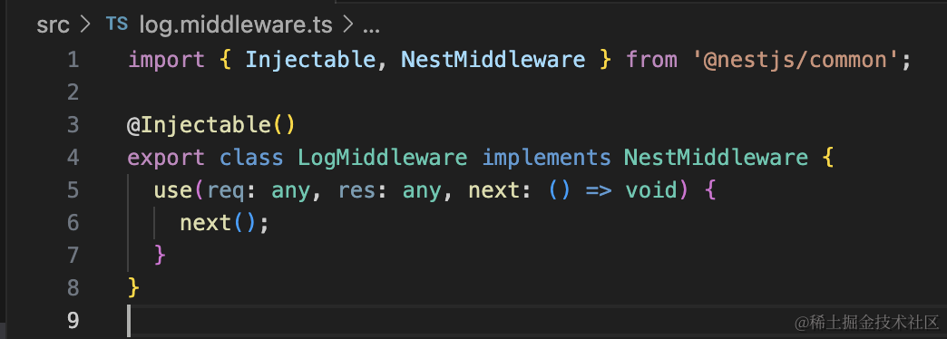Click the Injectable import on line 1
This screenshot has width=947, height=339.
(310, 60)
